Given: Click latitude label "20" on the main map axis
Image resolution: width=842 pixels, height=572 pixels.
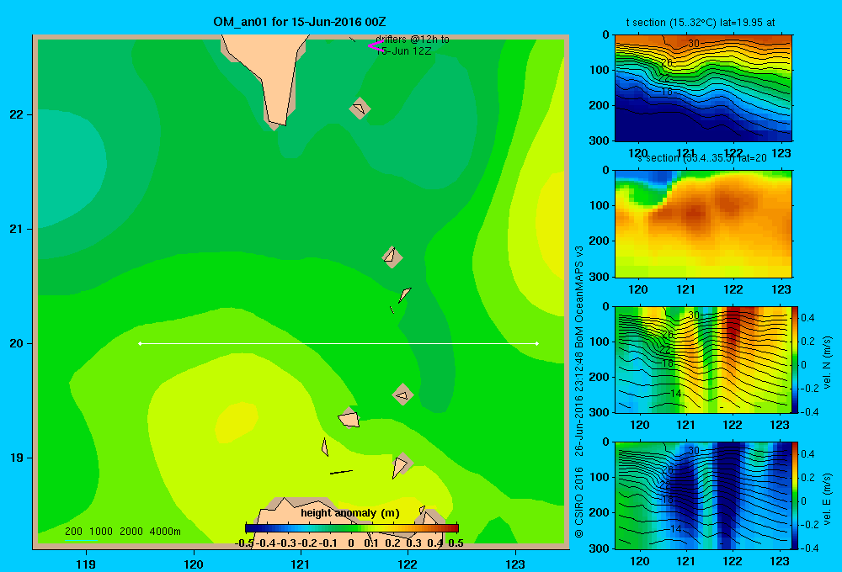Looking at the screenshot, I should tap(17, 343).
